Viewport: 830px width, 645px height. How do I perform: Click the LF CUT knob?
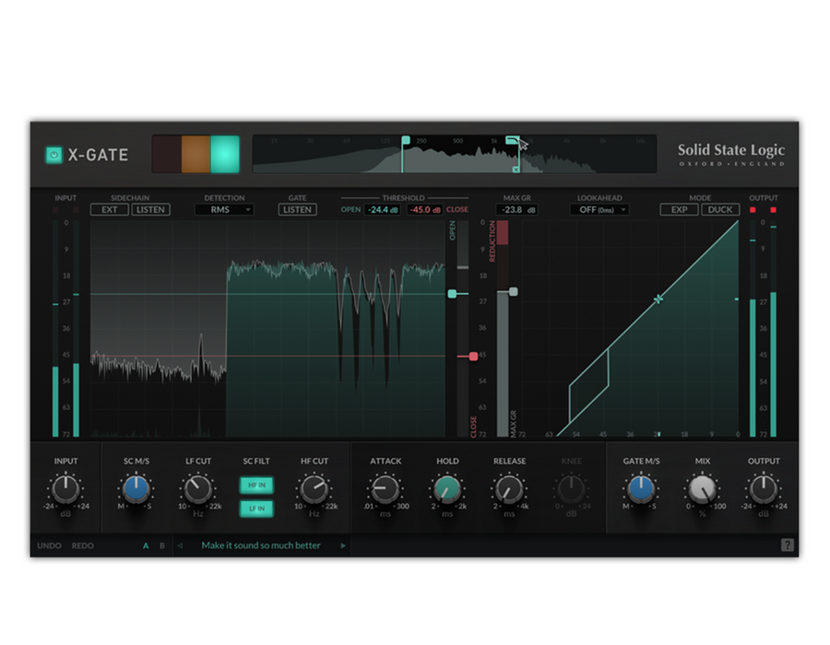pos(198,489)
